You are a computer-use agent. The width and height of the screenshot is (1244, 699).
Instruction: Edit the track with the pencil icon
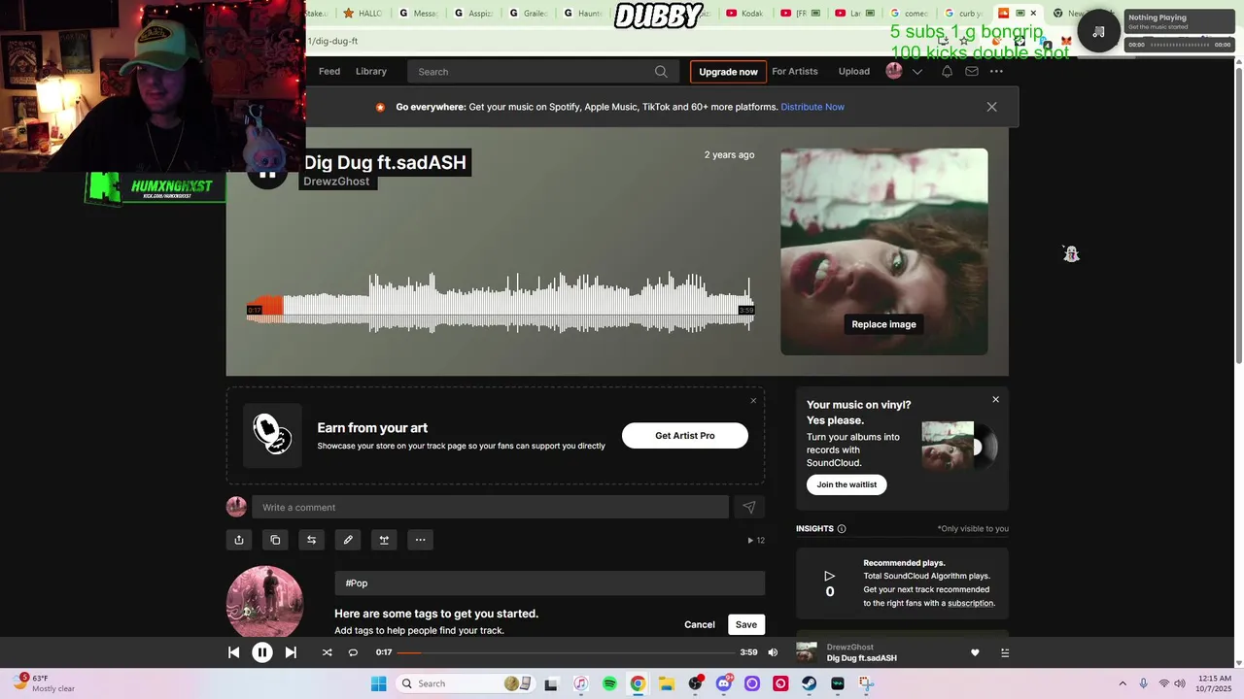tap(348, 540)
